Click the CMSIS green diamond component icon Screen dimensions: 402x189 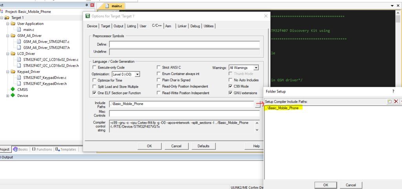coord(13,89)
